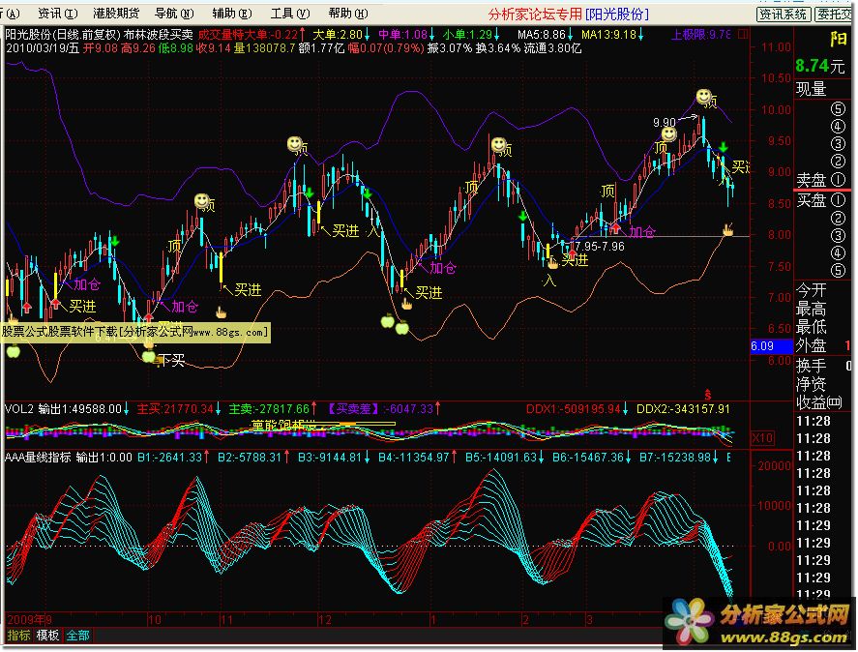
Task: Click the VOL2 indicator title
Action: pos(19,409)
